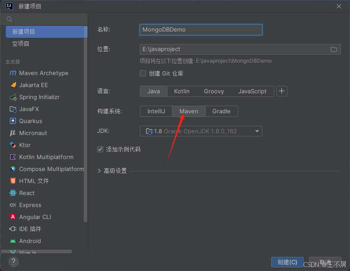
Task: Click the Angular CLI icon
Action: pos(13,217)
